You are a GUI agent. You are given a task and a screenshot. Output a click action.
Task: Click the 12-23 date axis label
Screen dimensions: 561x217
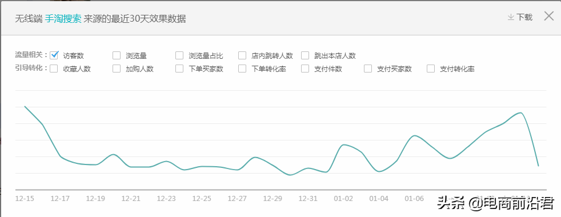[166, 199]
